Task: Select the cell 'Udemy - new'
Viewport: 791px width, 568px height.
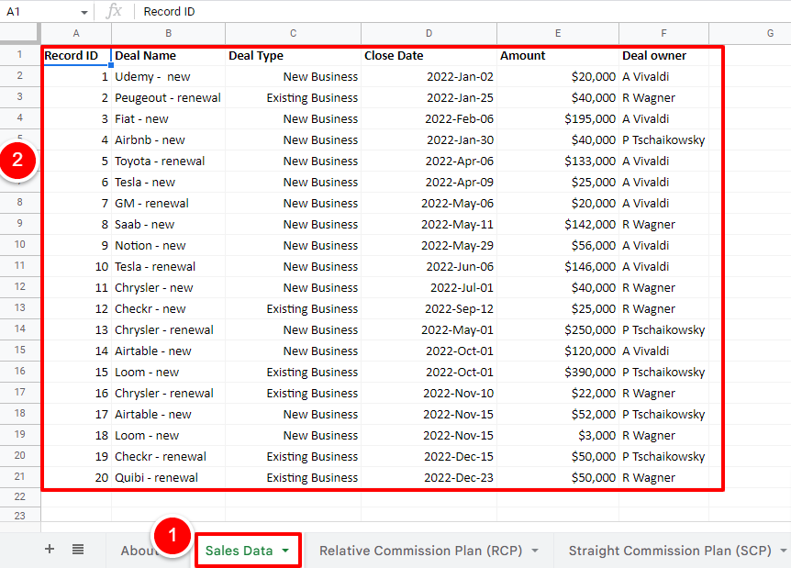Action: [x=169, y=77]
